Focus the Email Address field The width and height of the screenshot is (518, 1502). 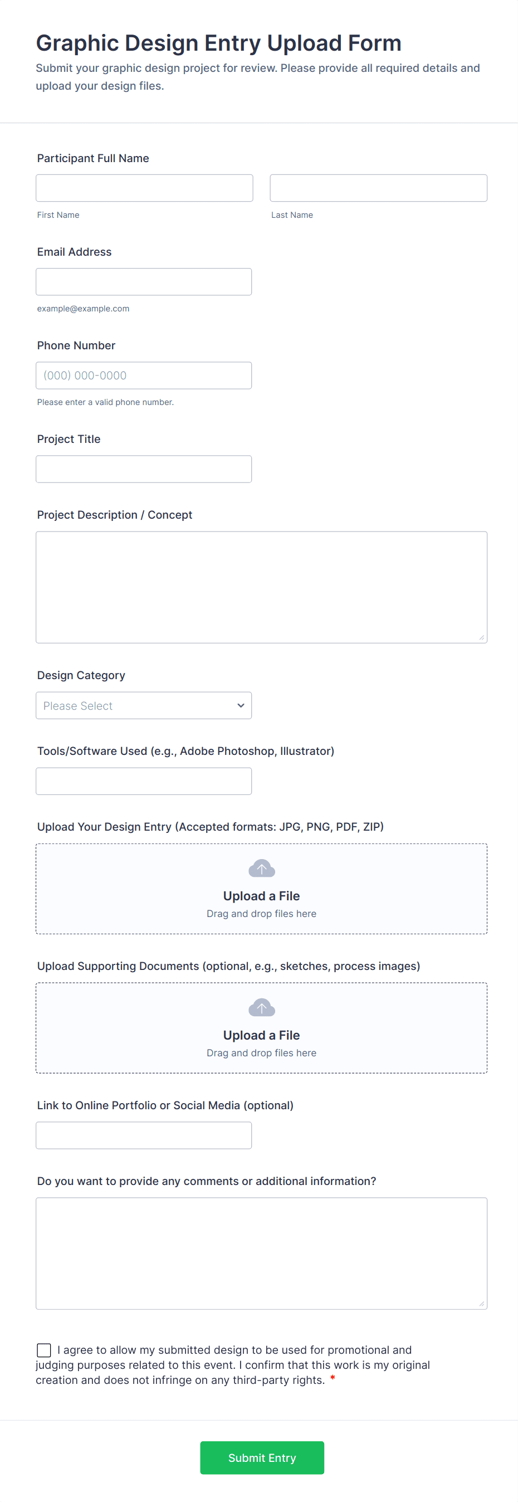(143, 282)
